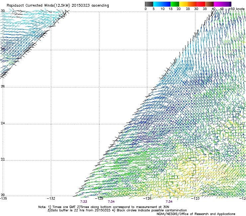Image resolution: width=246 pixels, height=216 pixels.
Task: Click the longitude '-132' axis label
Action: [51, 198]
